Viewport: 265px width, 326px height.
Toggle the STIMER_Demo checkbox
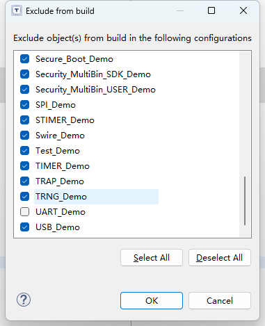click(x=24, y=120)
